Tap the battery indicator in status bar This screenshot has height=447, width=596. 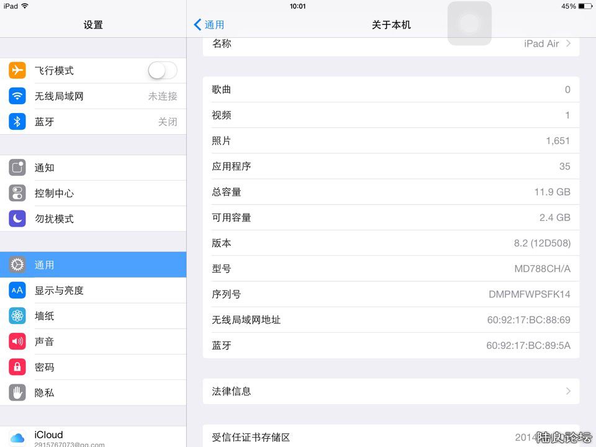tap(584, 6)
